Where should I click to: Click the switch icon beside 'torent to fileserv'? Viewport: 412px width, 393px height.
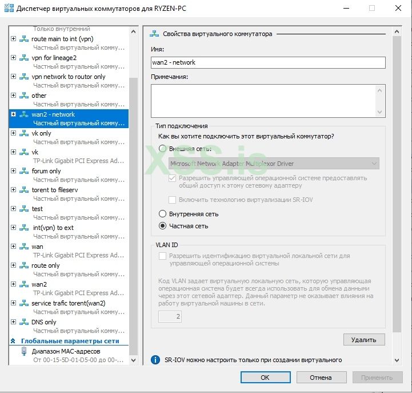click(24, 190)
